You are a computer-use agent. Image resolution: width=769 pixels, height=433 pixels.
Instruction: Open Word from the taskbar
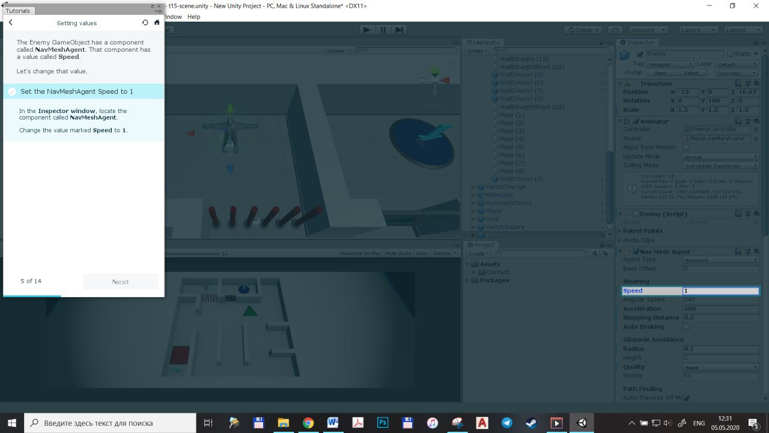(x=333, y=423)
